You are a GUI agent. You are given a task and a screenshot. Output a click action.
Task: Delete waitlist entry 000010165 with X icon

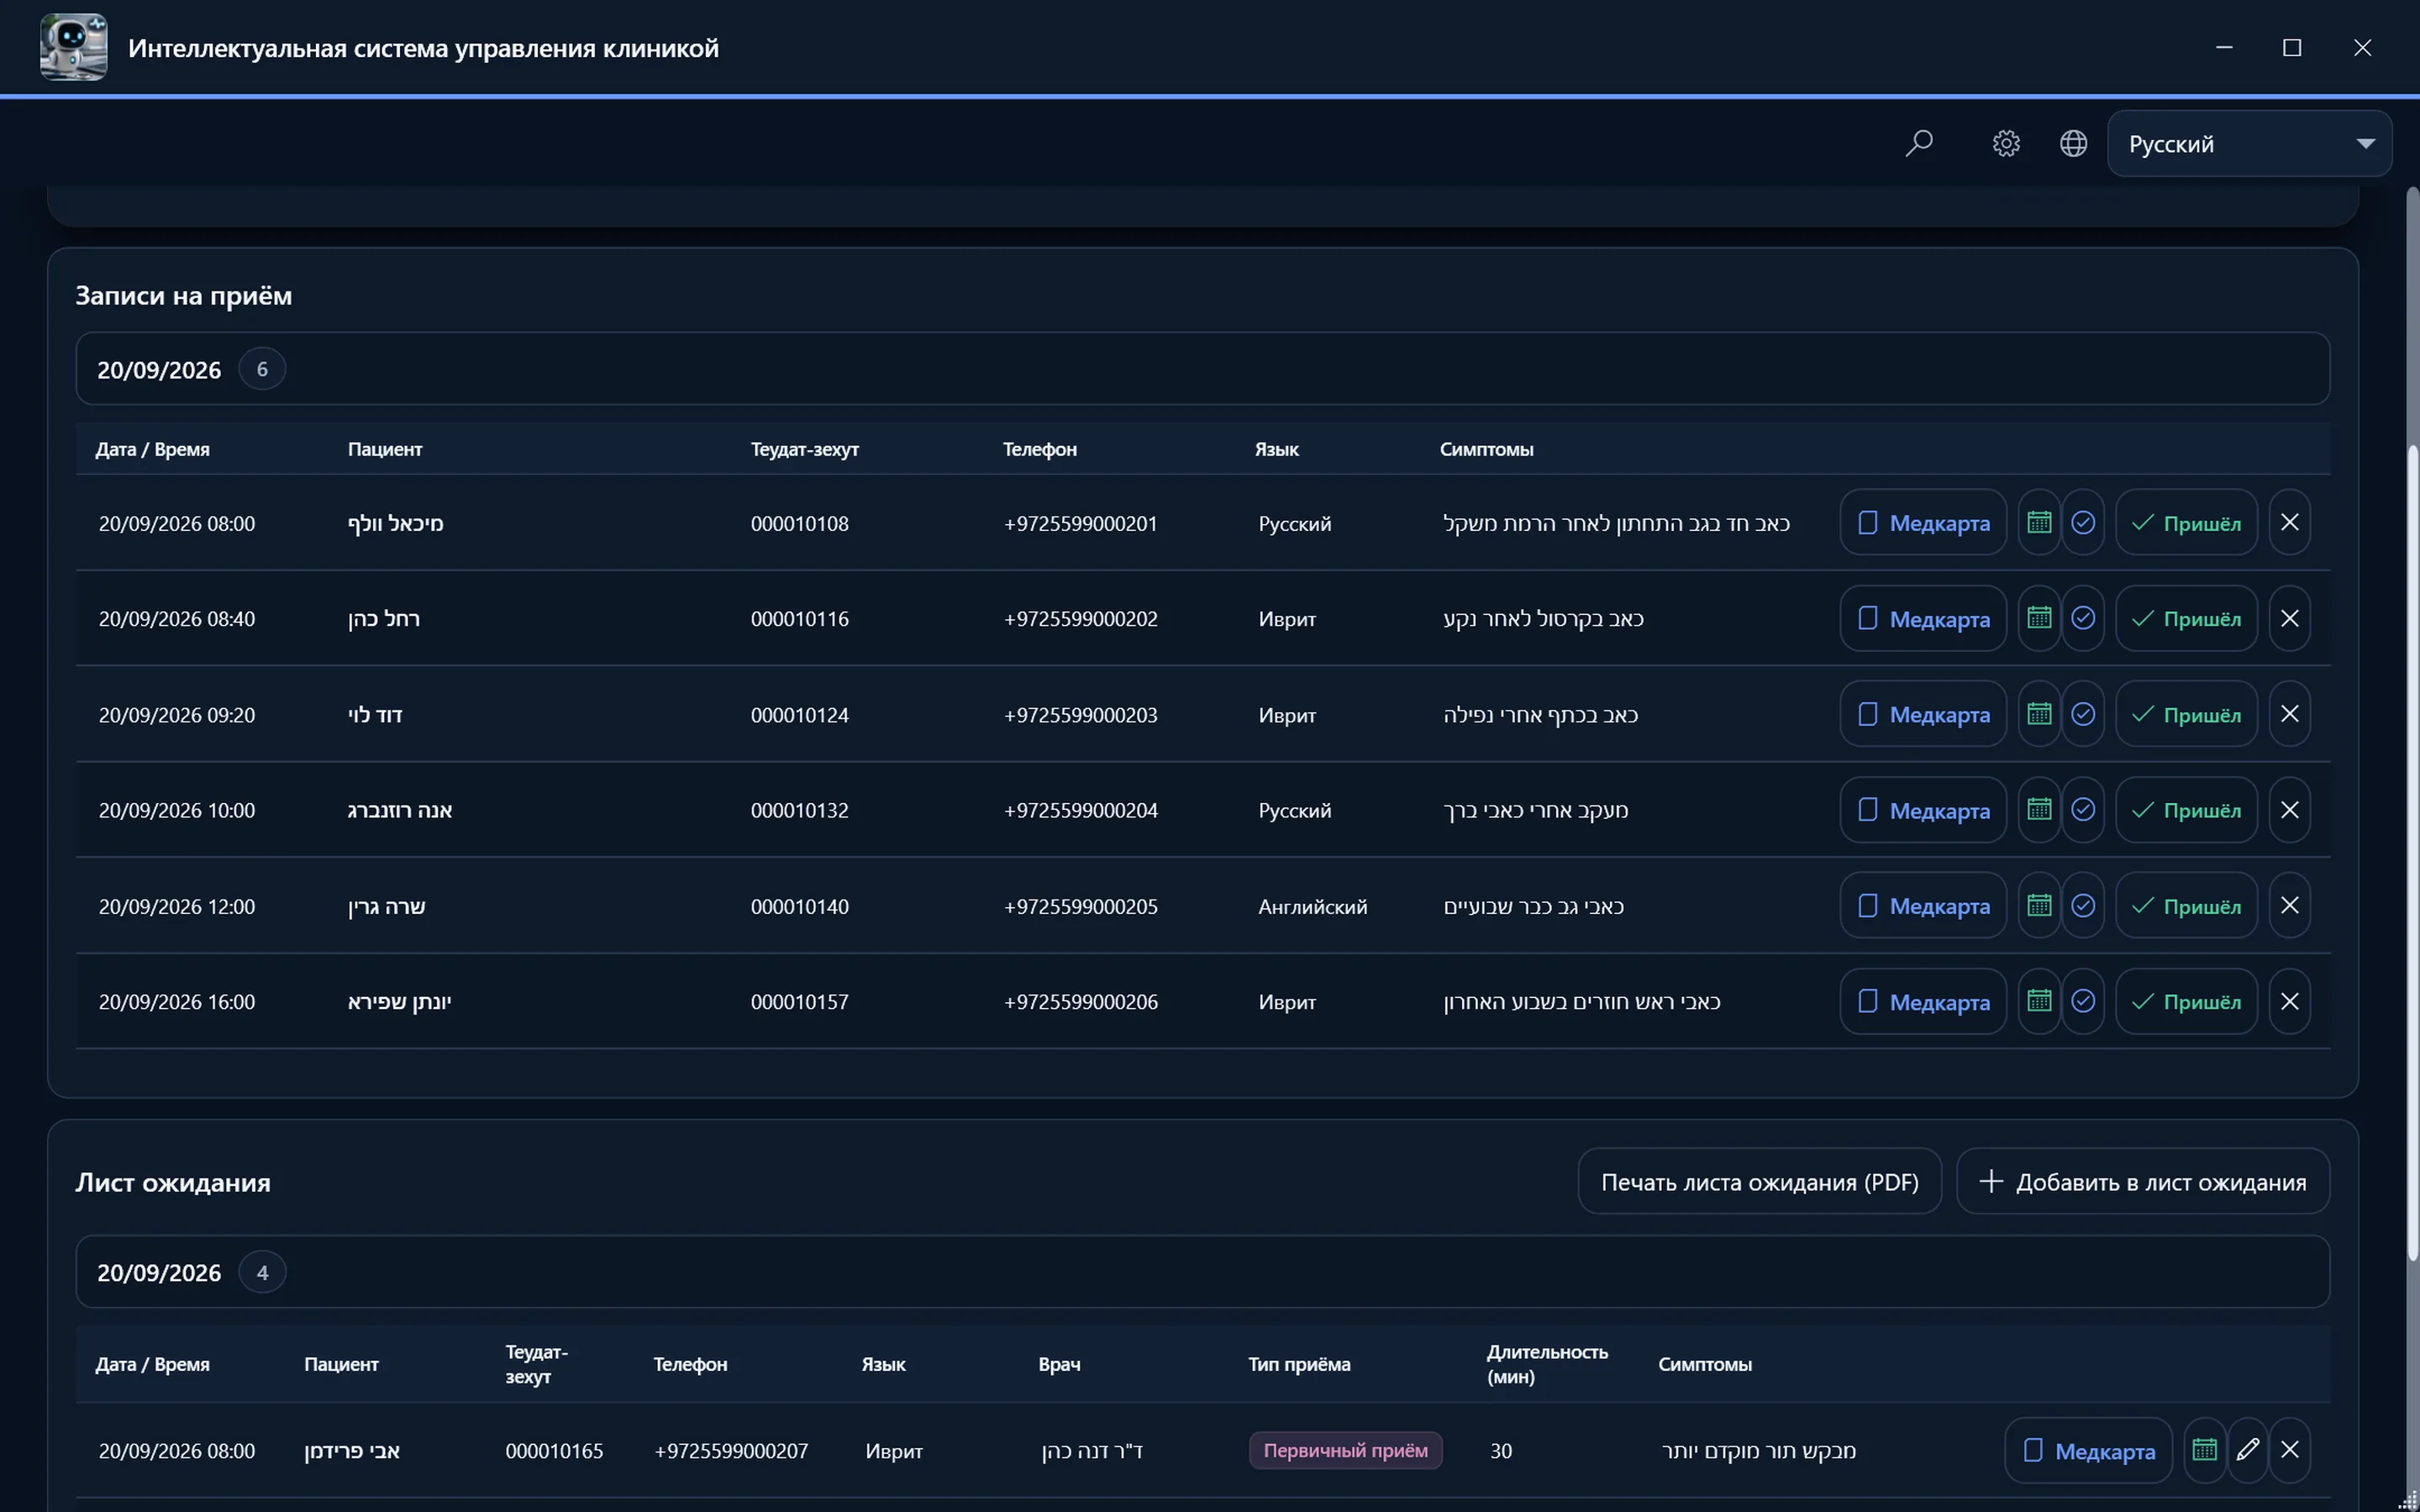2290,1450
